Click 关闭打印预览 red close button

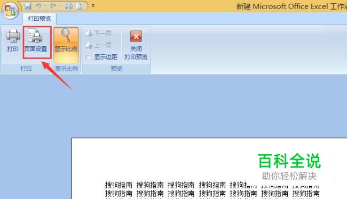136,45
